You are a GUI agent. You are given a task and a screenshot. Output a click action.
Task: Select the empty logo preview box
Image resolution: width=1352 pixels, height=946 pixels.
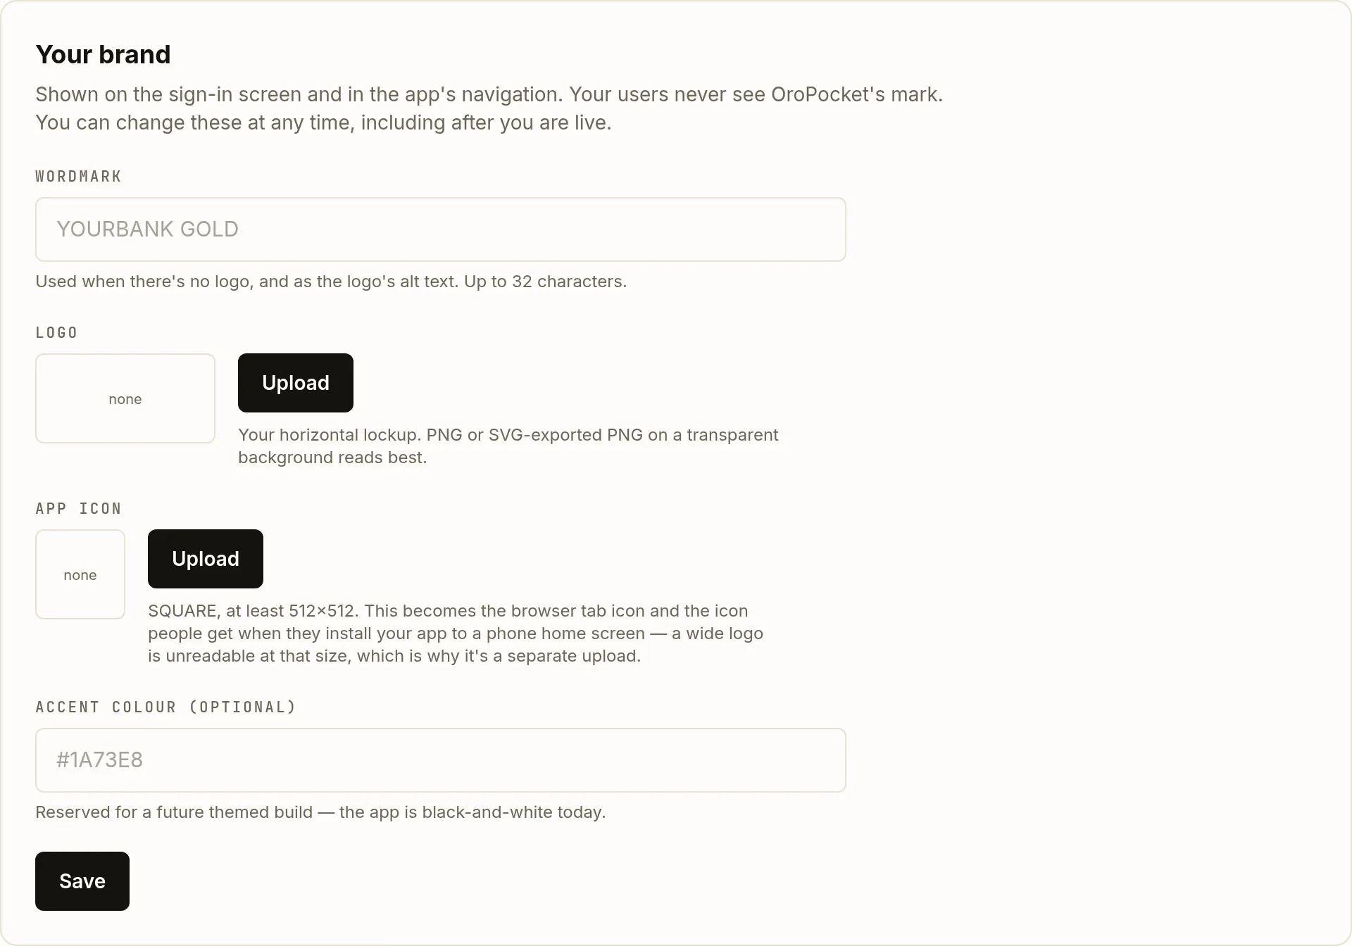click(x=125, y=398)
